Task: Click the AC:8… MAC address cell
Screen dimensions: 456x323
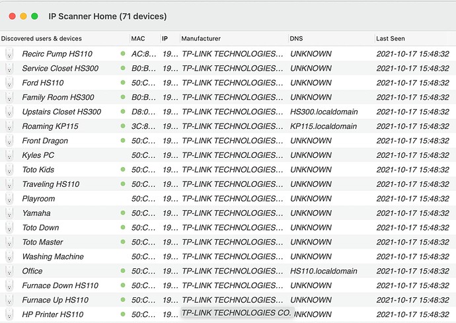Action: [x=143, y=54]
